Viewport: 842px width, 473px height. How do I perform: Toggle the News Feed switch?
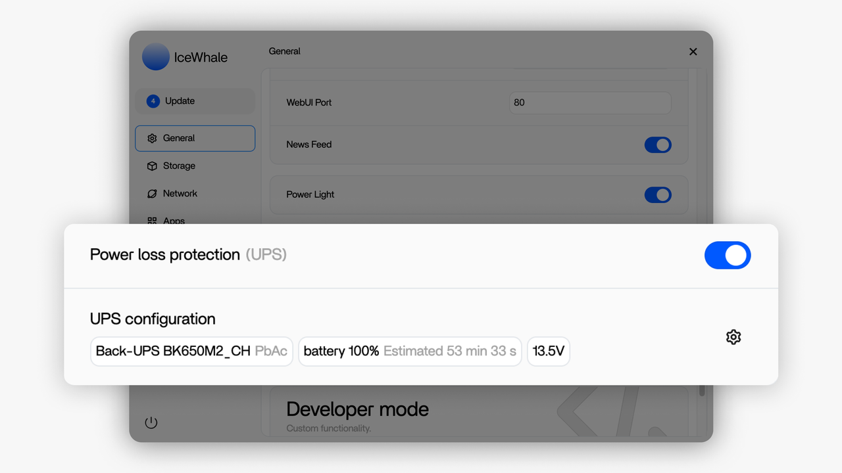[x=657, y=145]
